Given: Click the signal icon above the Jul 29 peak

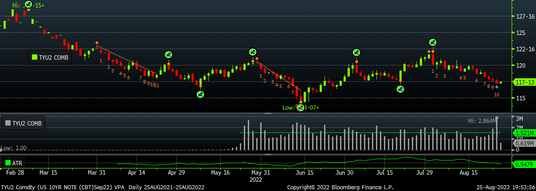Looking at the screenshot, I should pos(433,42).
